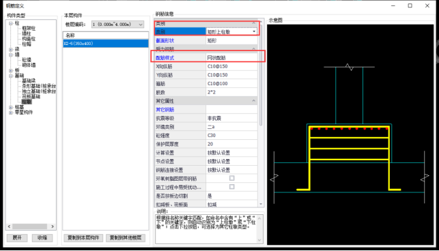Tick the 施工过程中易受扰动 checkbox
Screen dimensions: 439x251
tap(232, 187)
